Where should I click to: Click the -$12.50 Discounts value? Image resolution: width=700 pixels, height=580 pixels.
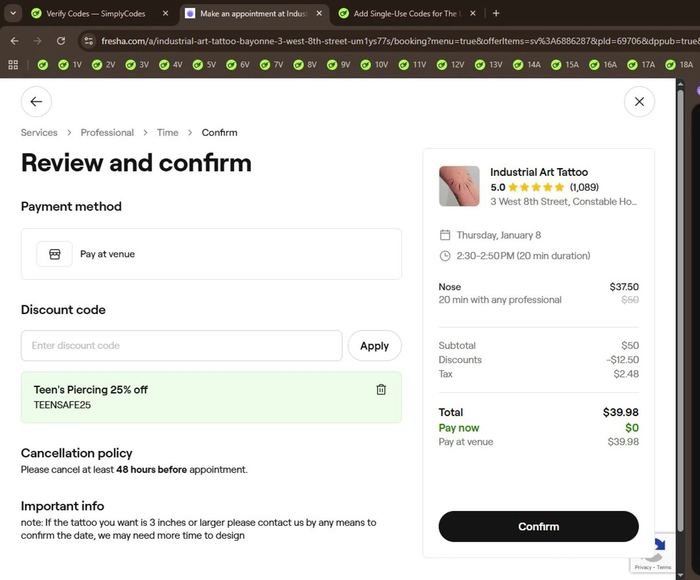point(623,360)
